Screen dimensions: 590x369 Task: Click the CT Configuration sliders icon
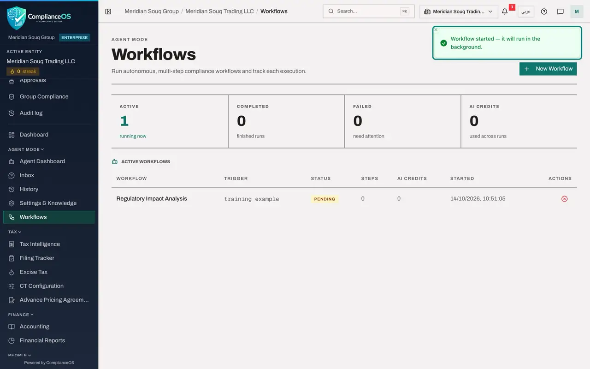click(x=12, y=286)
